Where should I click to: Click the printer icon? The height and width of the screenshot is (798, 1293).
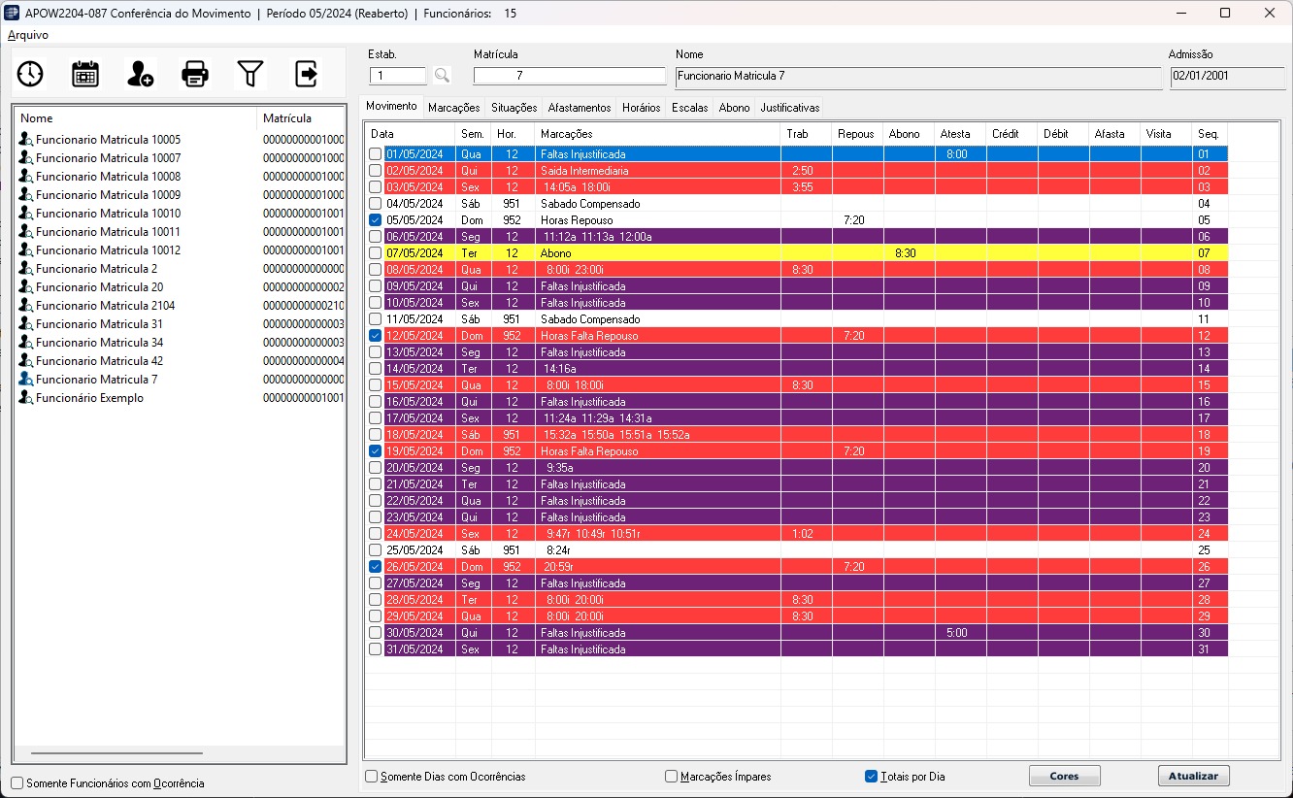(x=195, y=74)
